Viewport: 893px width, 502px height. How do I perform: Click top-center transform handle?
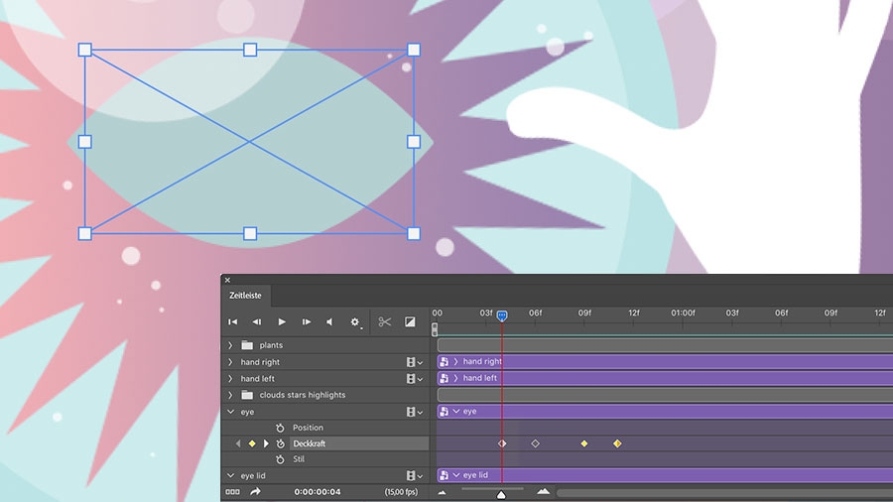point(250,50)
